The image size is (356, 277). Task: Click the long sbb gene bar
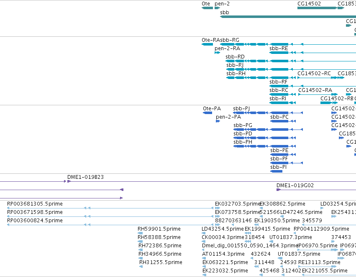tap(288, 17)
